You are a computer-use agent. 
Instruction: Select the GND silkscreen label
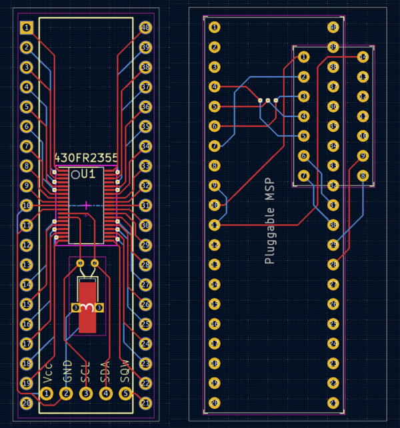pos(67,371)
